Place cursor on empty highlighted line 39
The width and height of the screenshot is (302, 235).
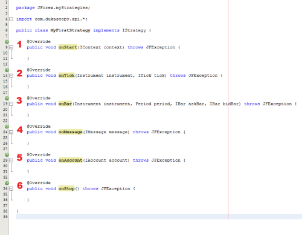(x=159, y=217)
